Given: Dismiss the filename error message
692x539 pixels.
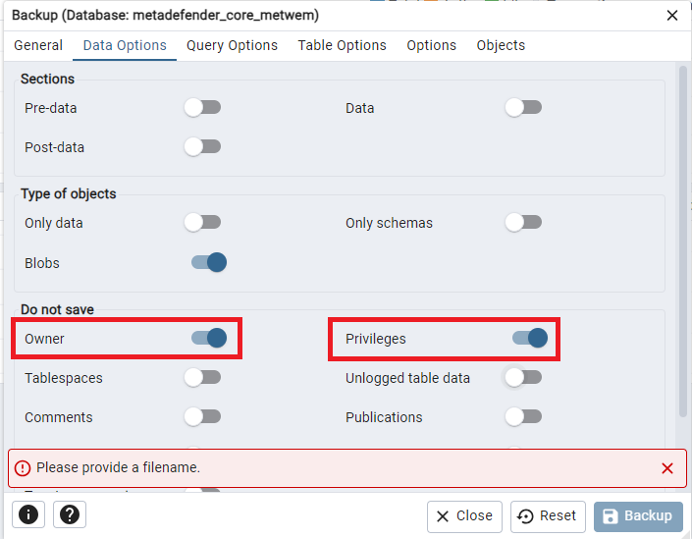Looking at the screenshot, I should [x=667, y=468].
